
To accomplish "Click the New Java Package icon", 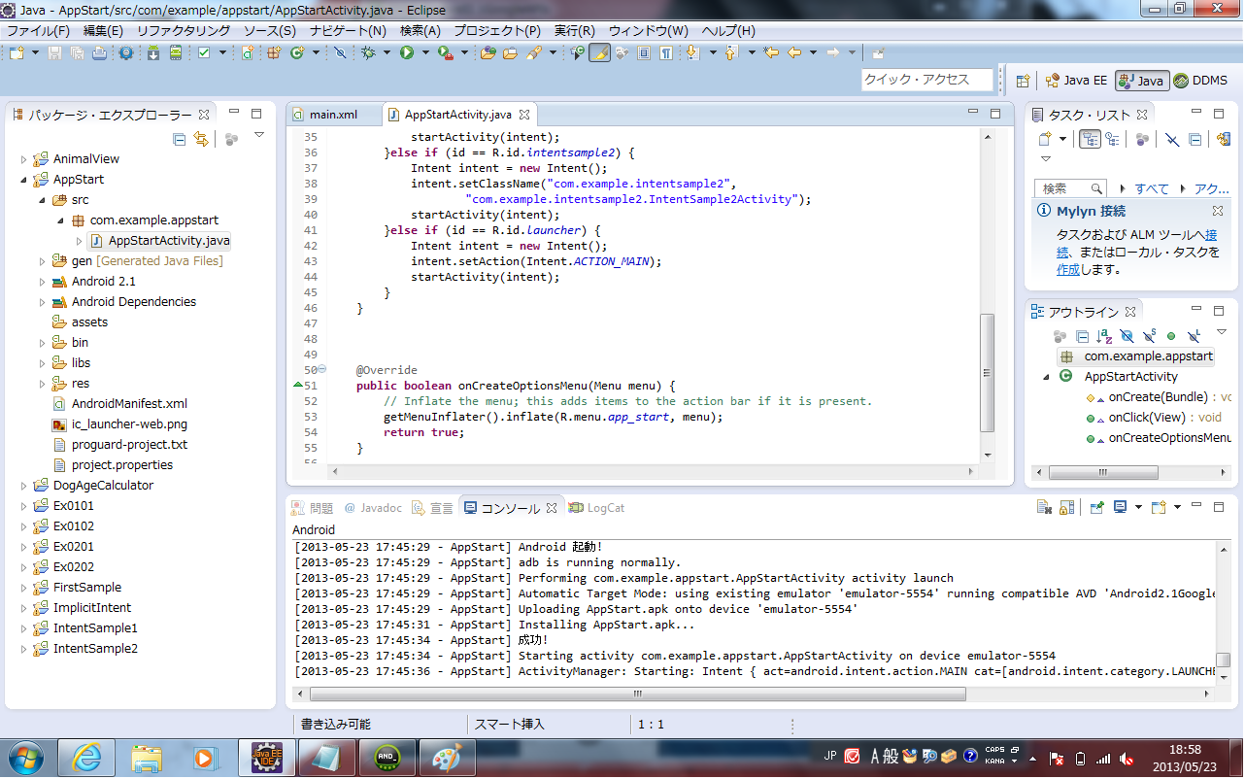I will (x=274, y=52).
